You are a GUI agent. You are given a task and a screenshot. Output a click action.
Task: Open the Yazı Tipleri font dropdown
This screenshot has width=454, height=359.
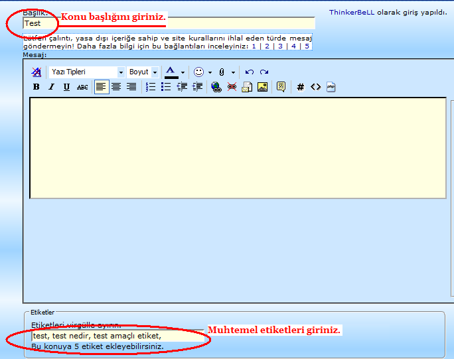tap(87, 72)
